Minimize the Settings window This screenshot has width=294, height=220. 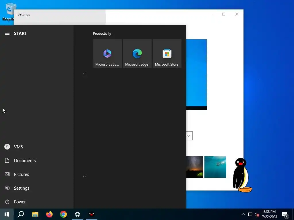coord(210,14)
